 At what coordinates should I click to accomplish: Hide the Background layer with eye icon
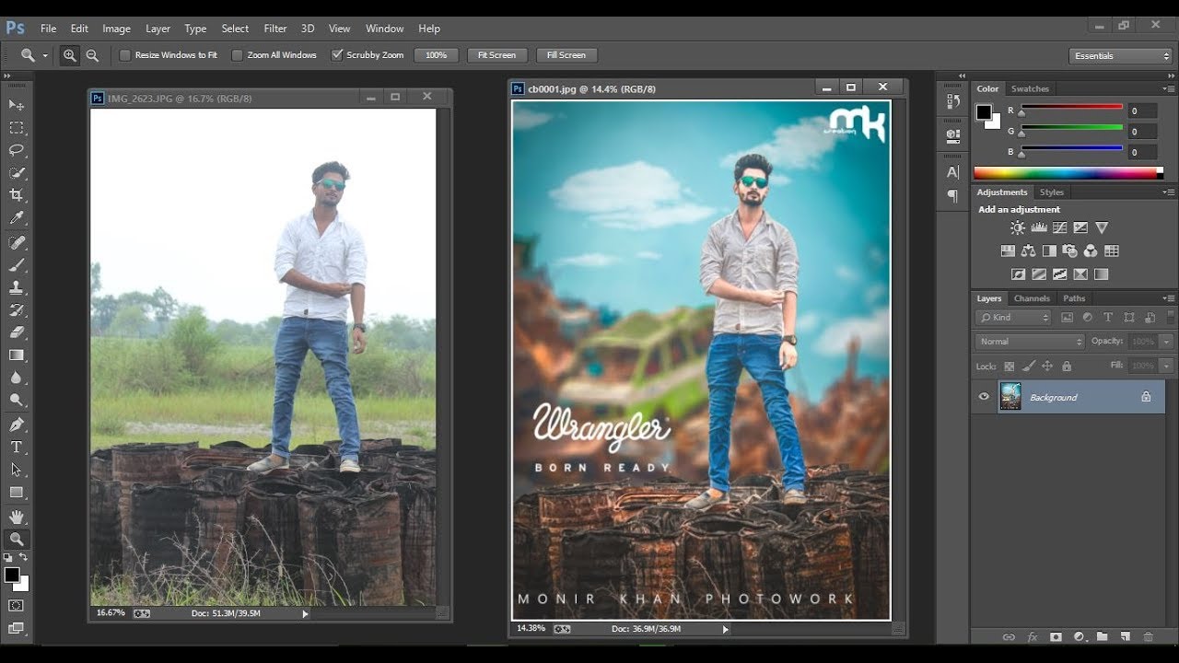(x=984, y=397)
